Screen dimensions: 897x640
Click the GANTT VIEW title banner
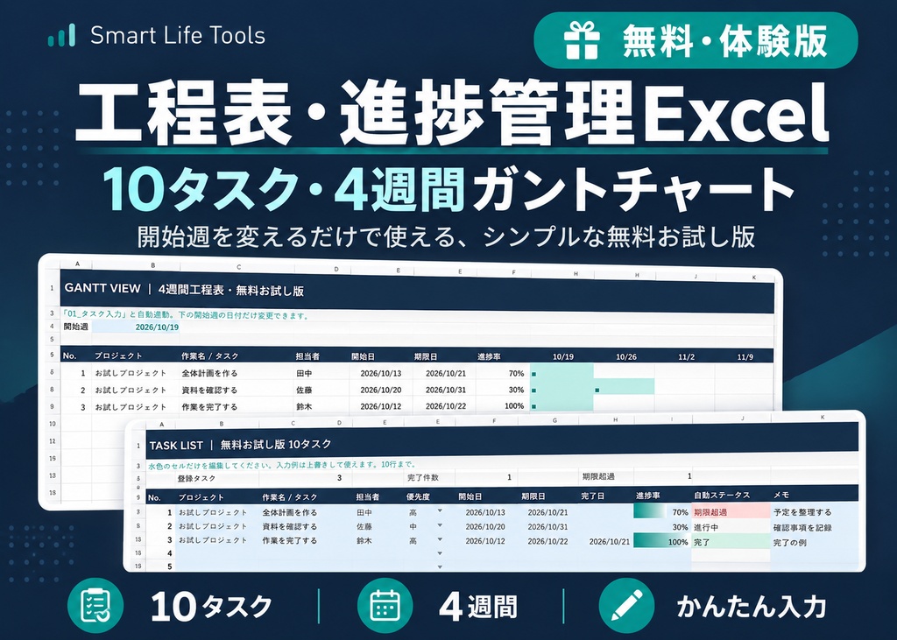tap(417, 290)
